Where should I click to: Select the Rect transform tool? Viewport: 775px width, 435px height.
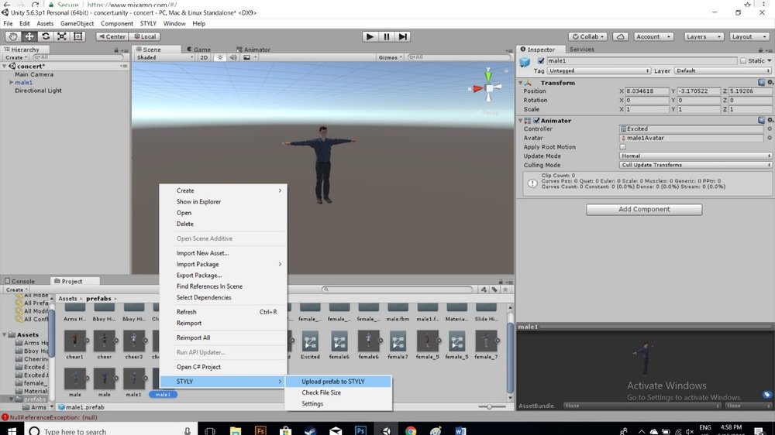pos(78,36)
